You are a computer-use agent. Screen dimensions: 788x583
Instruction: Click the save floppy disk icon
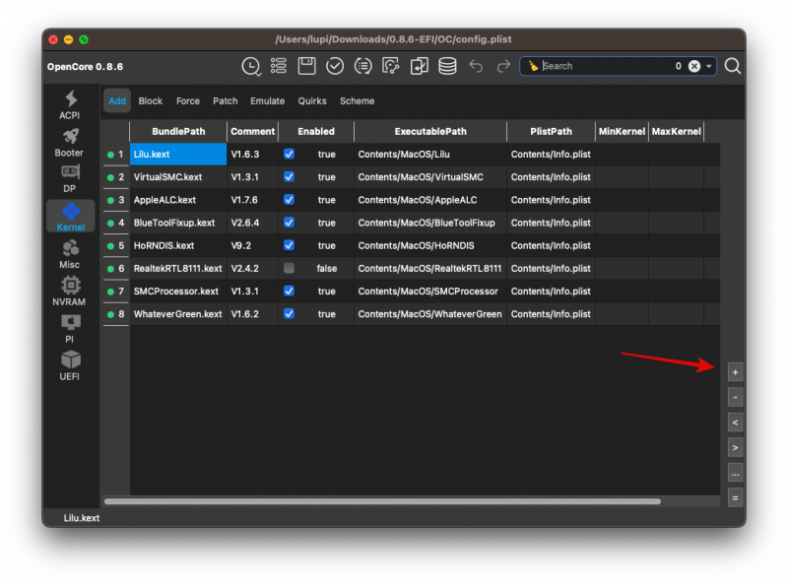[x=306, y=66]
